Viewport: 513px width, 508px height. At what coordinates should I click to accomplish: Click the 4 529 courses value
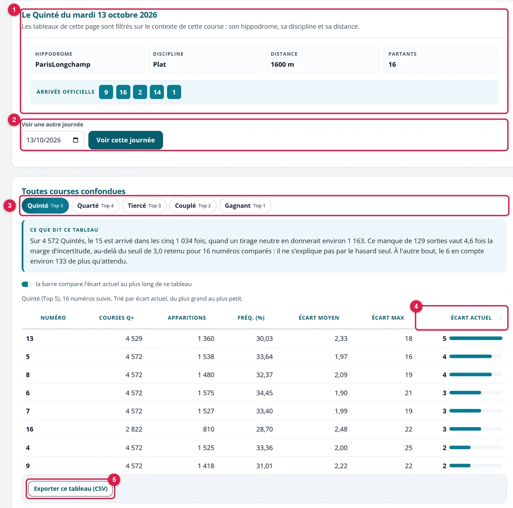pos(134,339)
